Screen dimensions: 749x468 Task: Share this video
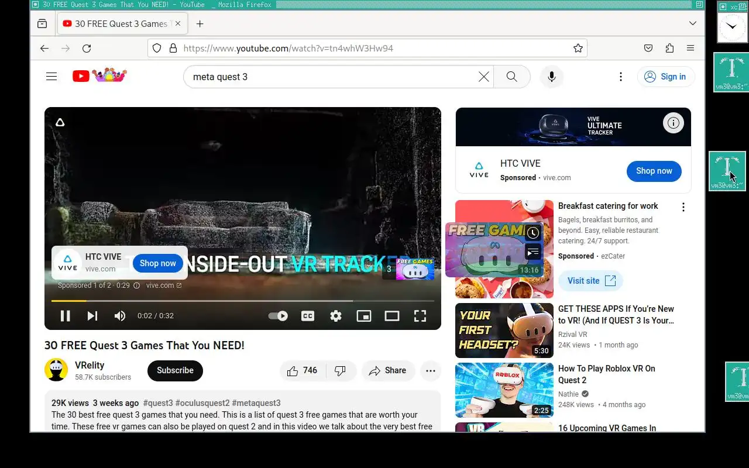point(388,370)
